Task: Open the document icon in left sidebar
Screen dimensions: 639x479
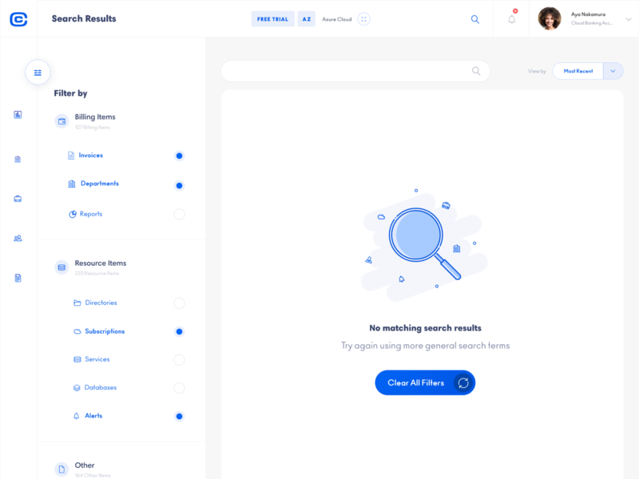Action: click(18, 278)
